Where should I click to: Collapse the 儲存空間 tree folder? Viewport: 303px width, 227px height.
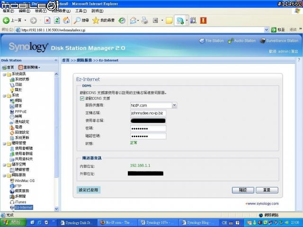(x=4, y=165)
